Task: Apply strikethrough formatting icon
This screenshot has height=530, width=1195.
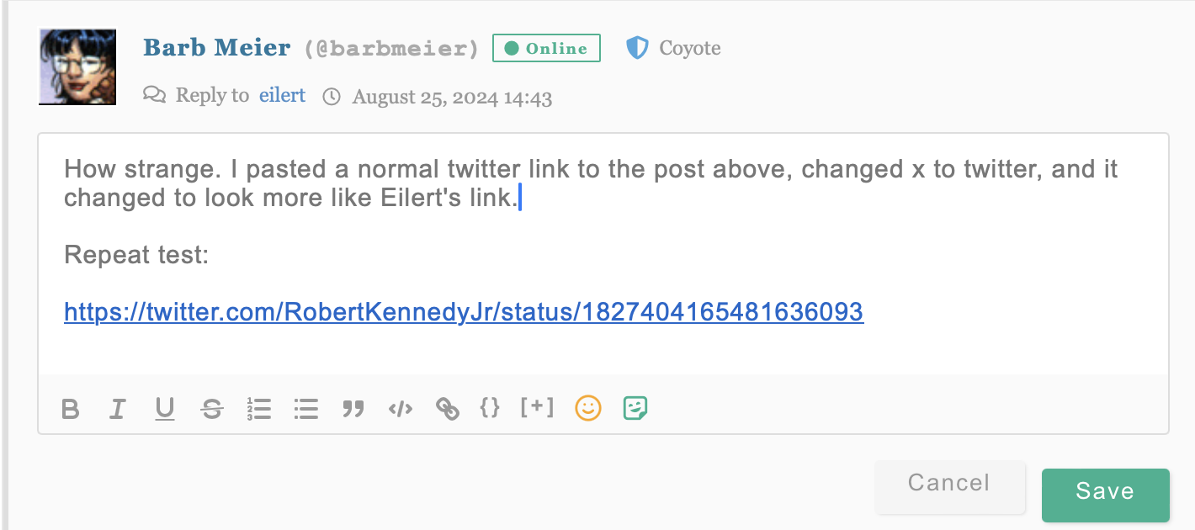Action: pos(212,410)
